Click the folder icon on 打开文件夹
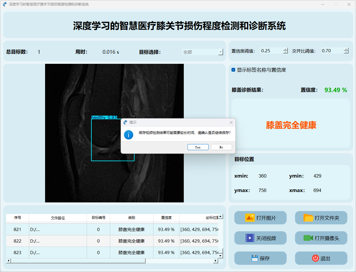 click(x=308, y=218)
